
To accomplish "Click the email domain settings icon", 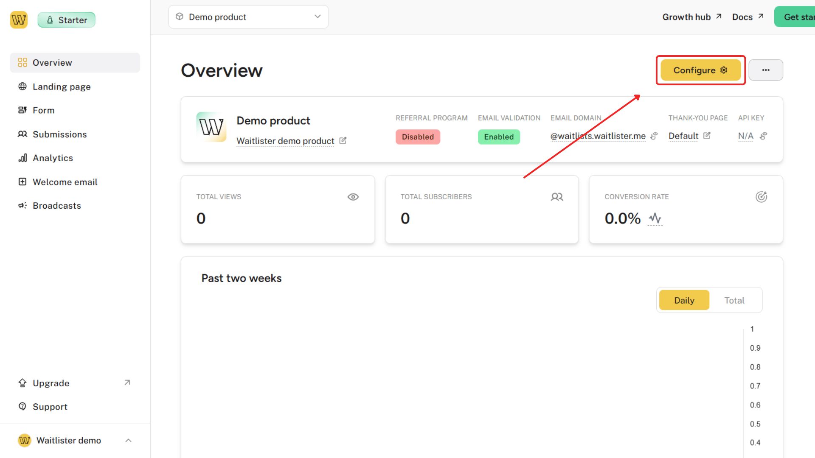I will (x=654, y=136).
